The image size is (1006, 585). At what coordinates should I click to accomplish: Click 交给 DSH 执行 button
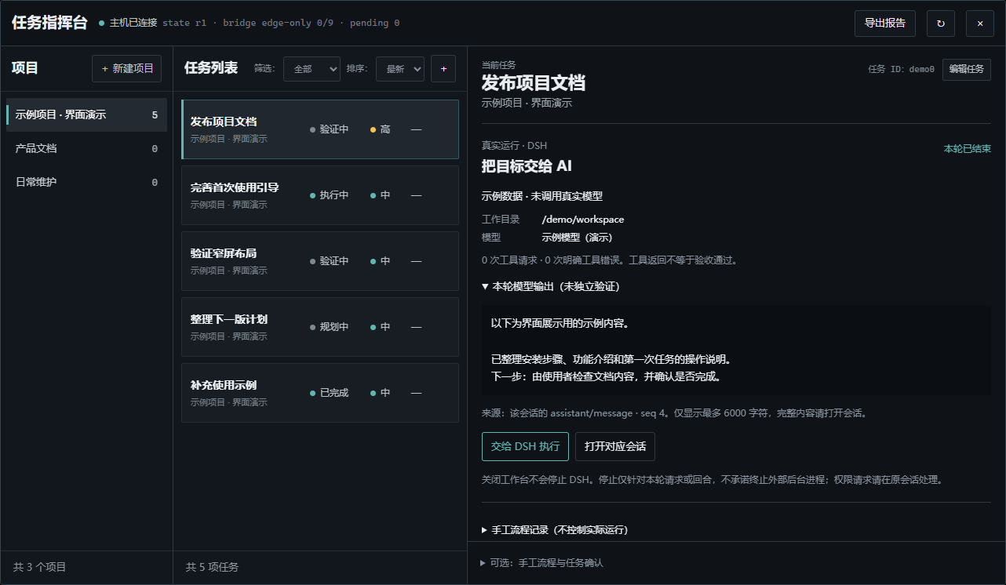pyautogui.click(x=525, y=446)
